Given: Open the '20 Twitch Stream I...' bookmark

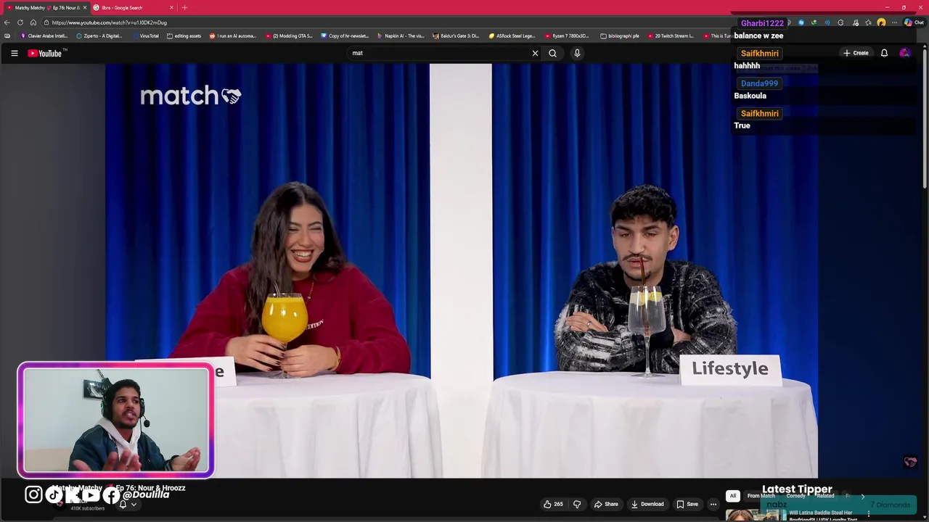Looking at the screenshot, I should [x=671, y=36].
